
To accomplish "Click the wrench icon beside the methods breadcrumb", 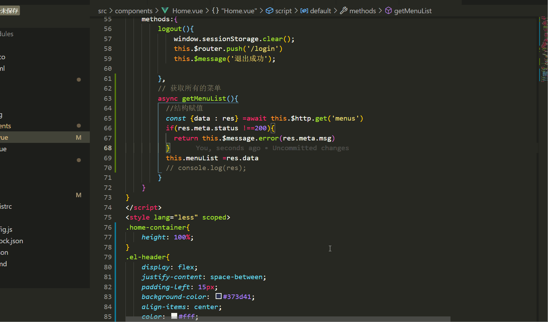I will (x=344, y=10).
